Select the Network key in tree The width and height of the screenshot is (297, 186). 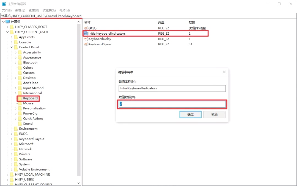click(x=25, y=149)
